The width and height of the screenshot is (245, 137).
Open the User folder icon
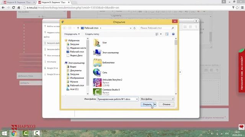pos(97,43)
